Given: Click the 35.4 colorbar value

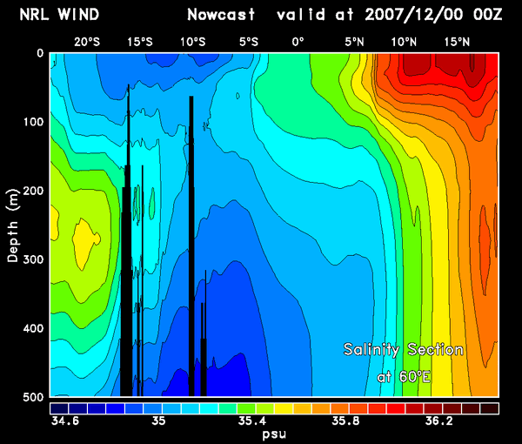Looking at the screenshot, I should 252,421.
